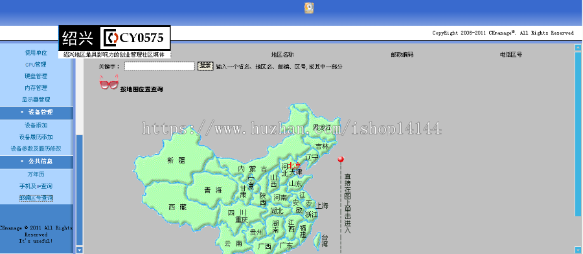Click the main pane scroll-up arrow
583x254 pixels.
(x=578, y=47)
